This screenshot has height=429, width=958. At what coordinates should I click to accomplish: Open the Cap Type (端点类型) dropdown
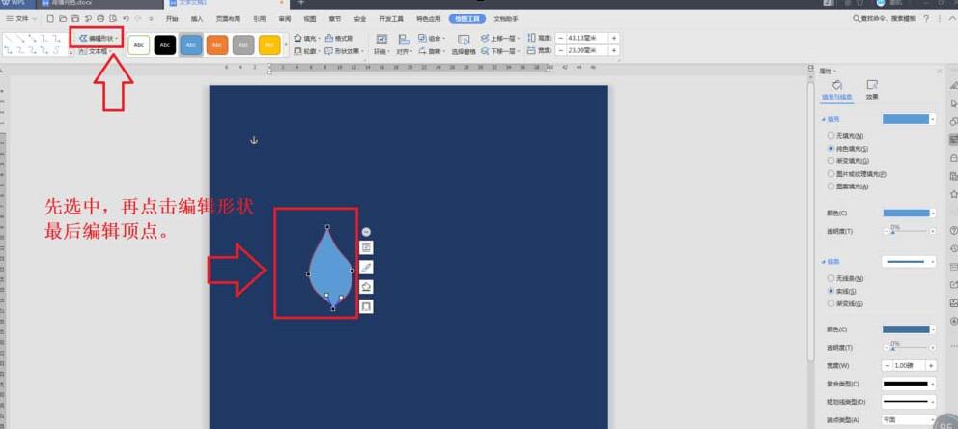[x=909, y=420]
